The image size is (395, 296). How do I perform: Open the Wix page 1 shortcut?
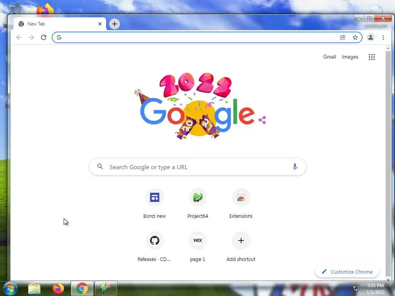point(198,247)
